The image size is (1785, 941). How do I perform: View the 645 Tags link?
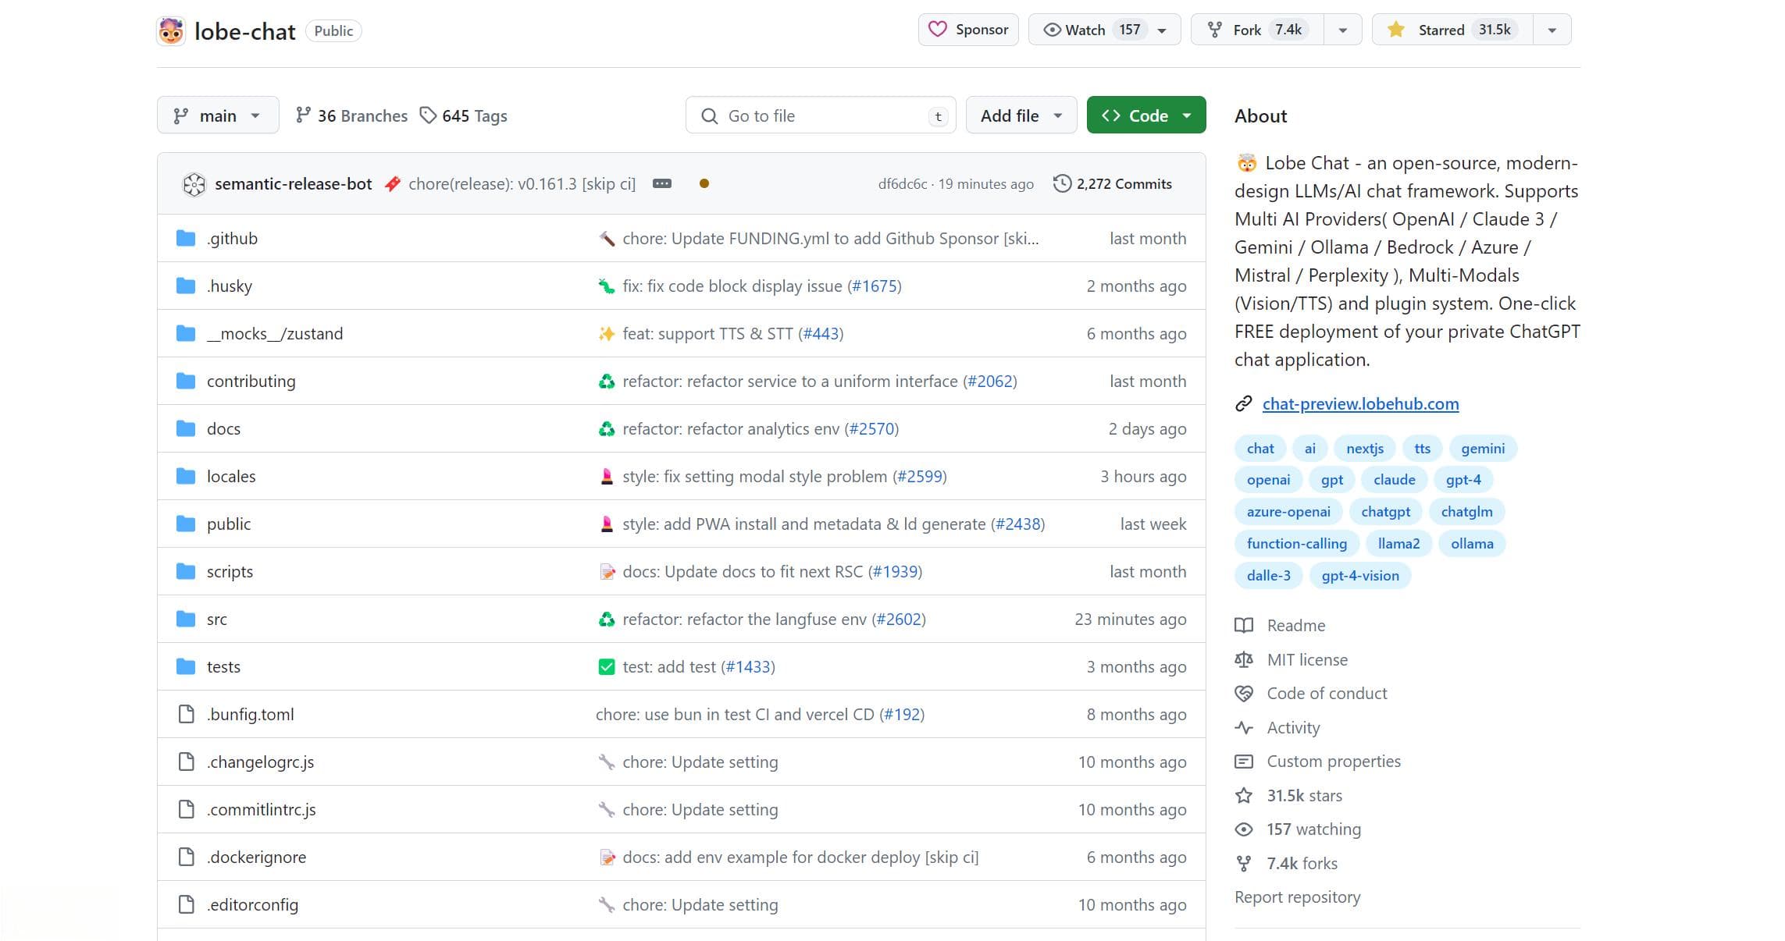pyautogui.click(x=463, y=115)
